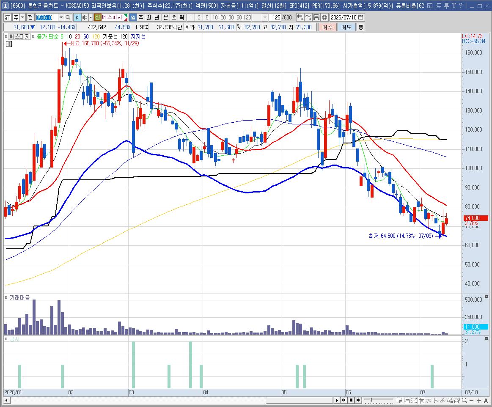This screenshot has width=492, height=407.
Task: Click the data table grid icon on chart
Action: [x=9, y=44]
